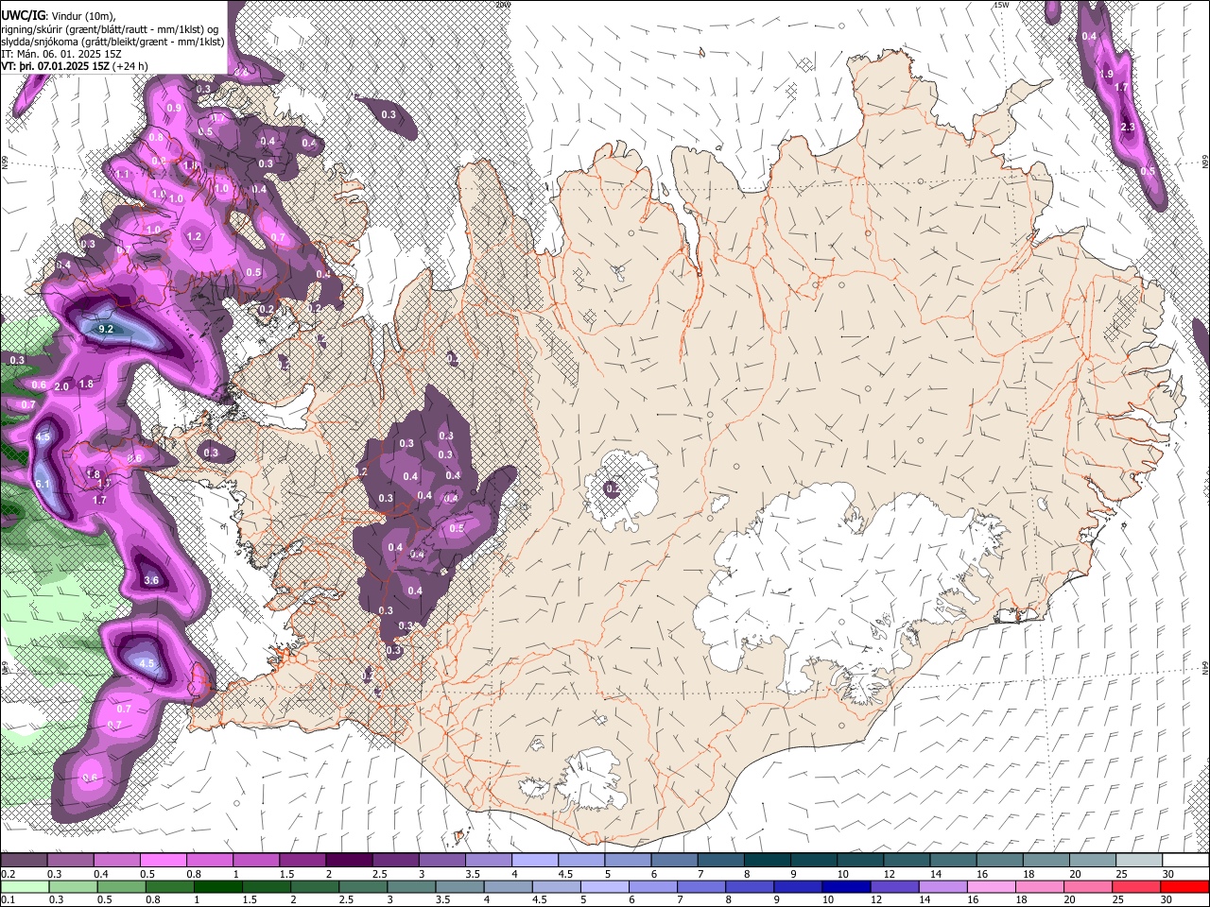Click the 0.4 label on the snow scale legend
This screenshot has height=907, width=1210.
coord(101,874)
